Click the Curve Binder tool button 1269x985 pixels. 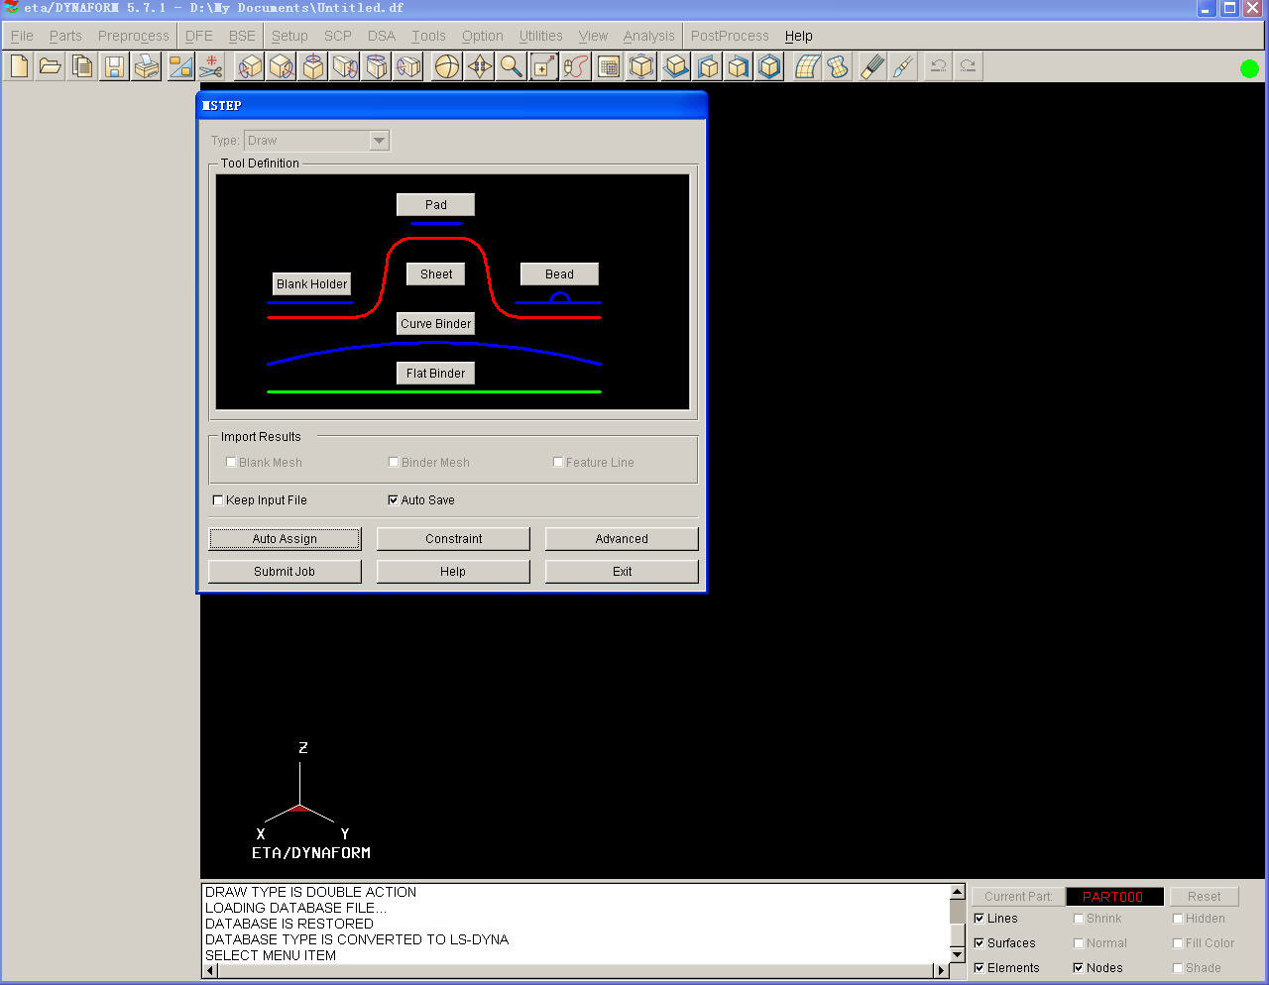(436, 323)
